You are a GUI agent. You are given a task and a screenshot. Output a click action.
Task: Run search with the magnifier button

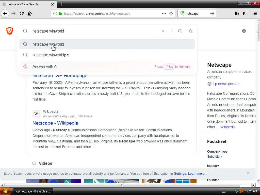click(180, 31)
